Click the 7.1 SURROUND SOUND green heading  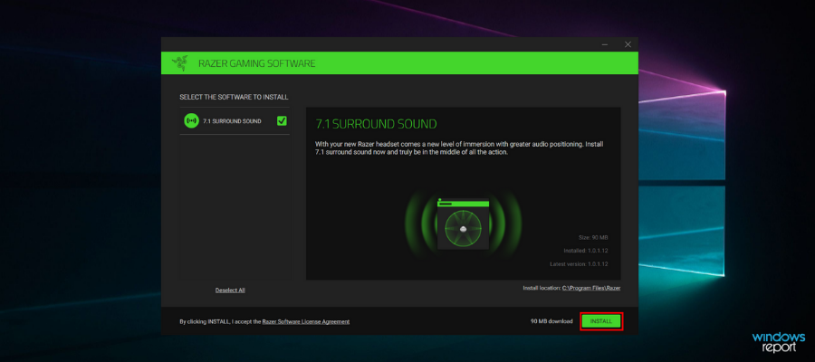[377, 124]
